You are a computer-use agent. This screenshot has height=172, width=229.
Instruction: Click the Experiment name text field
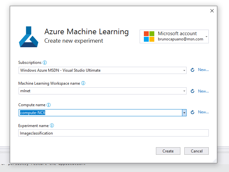pos(114,133)
